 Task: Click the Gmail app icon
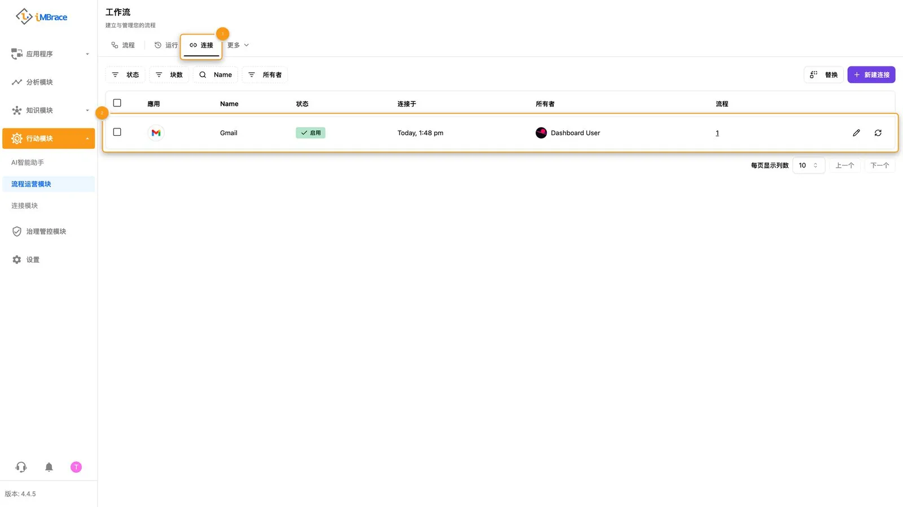click(156, 133)
